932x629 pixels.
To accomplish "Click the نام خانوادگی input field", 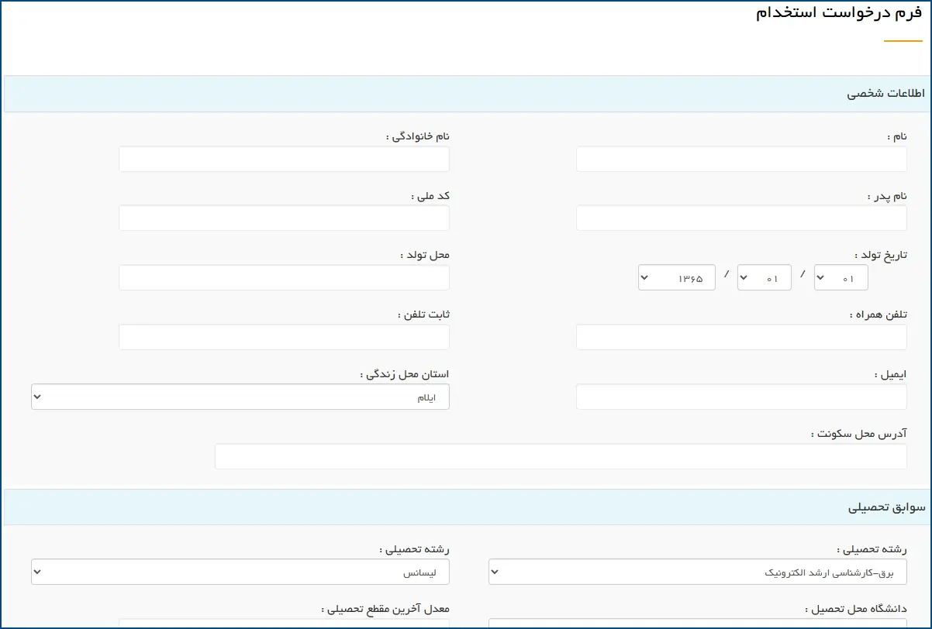I will click(284, 159).
